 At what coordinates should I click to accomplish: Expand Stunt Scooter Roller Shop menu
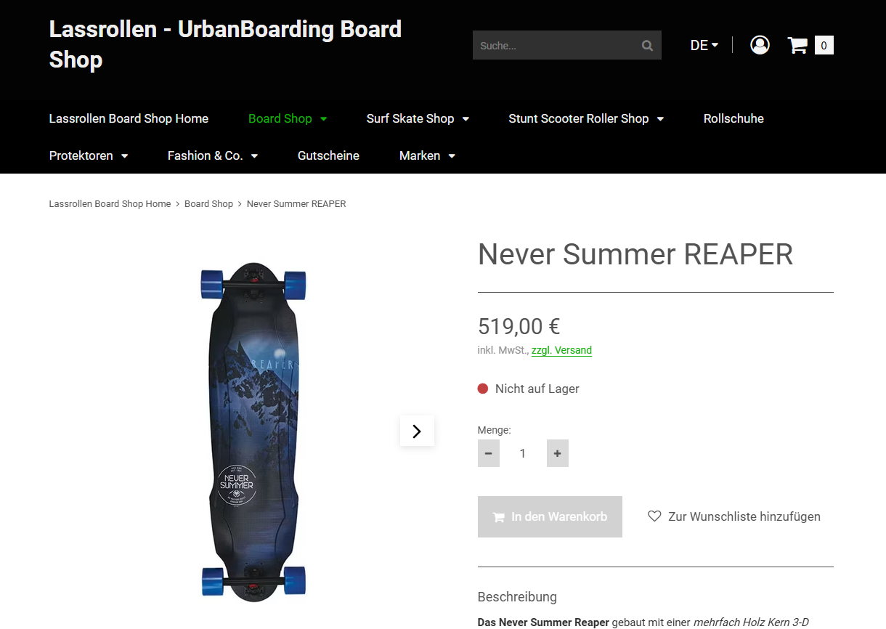coord(586,118)
